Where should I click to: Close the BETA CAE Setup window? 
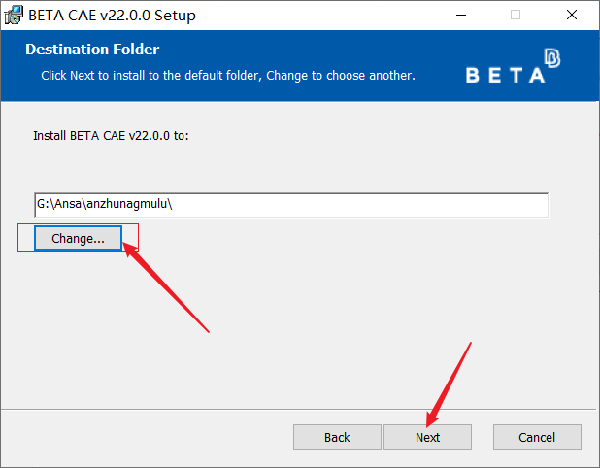tap(571, 15)
